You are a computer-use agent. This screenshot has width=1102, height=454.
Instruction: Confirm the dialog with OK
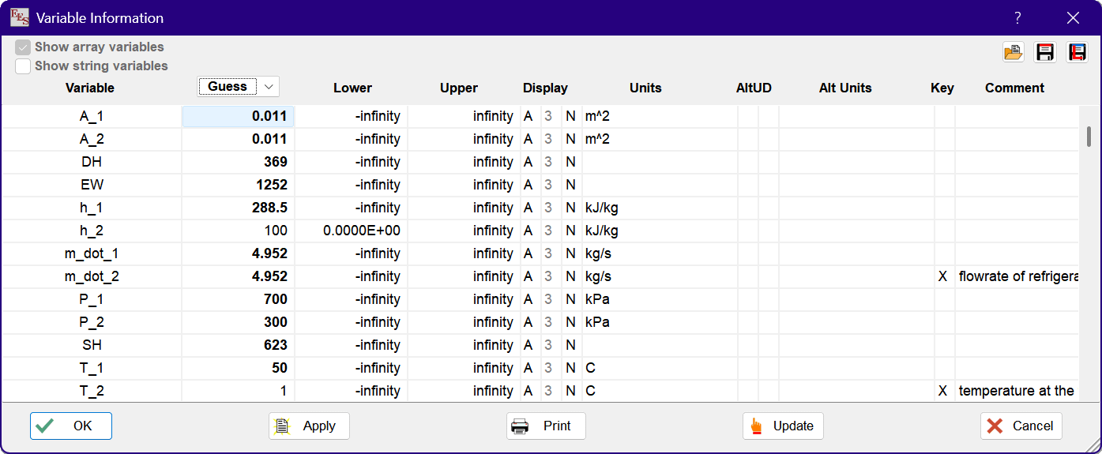(71, 426)
